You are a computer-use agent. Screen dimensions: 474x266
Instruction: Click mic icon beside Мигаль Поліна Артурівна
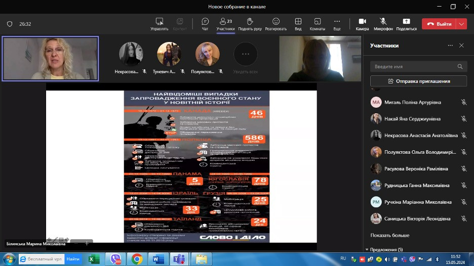click(464, 102)
